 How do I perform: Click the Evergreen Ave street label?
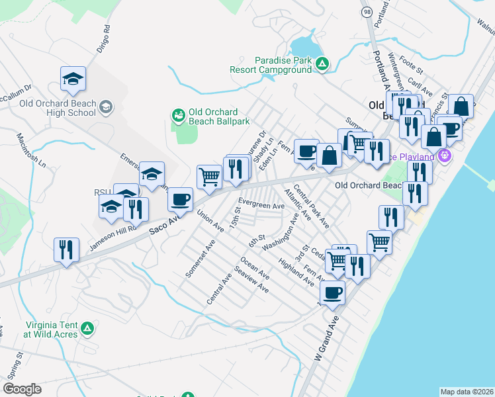point(261,203)
